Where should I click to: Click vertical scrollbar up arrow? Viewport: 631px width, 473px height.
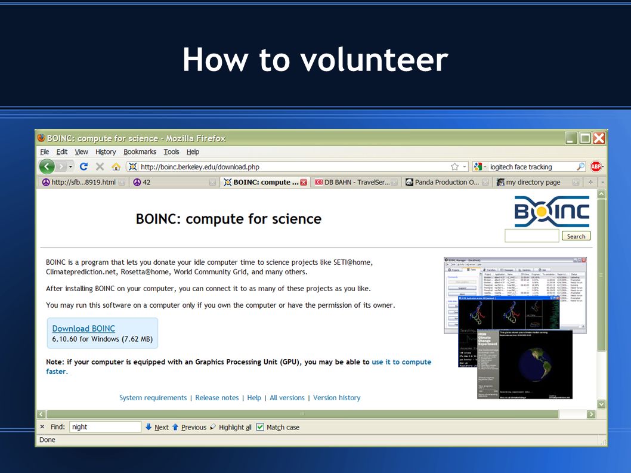point(601,194)
